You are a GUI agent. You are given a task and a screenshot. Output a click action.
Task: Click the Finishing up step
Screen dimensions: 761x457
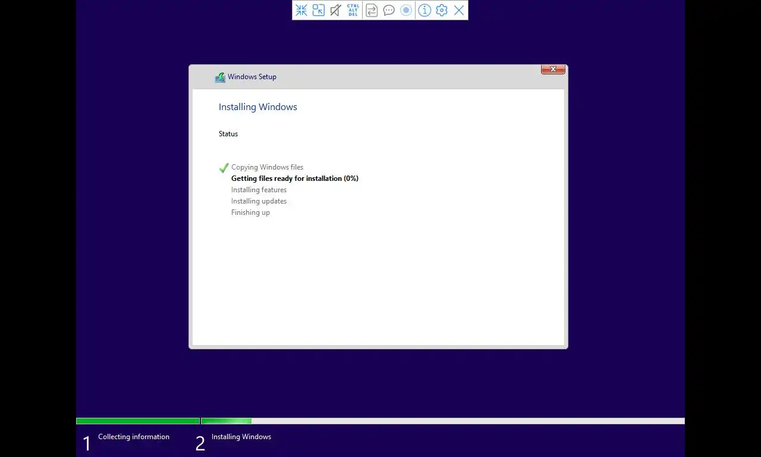coord(250,212)
